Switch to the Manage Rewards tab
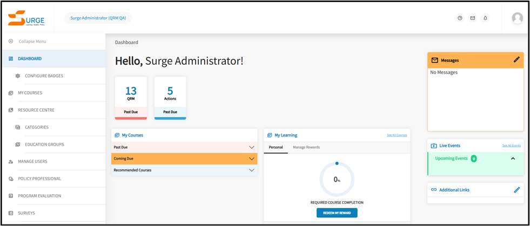 [x=306, y=147]
